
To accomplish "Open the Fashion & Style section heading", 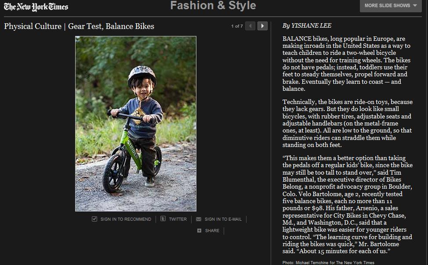I will click(213, 6).
